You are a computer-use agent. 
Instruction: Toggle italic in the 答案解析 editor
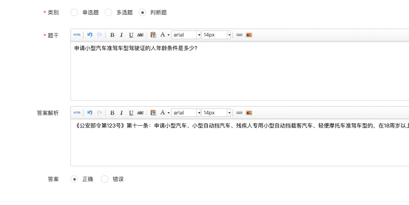point(121,113)
